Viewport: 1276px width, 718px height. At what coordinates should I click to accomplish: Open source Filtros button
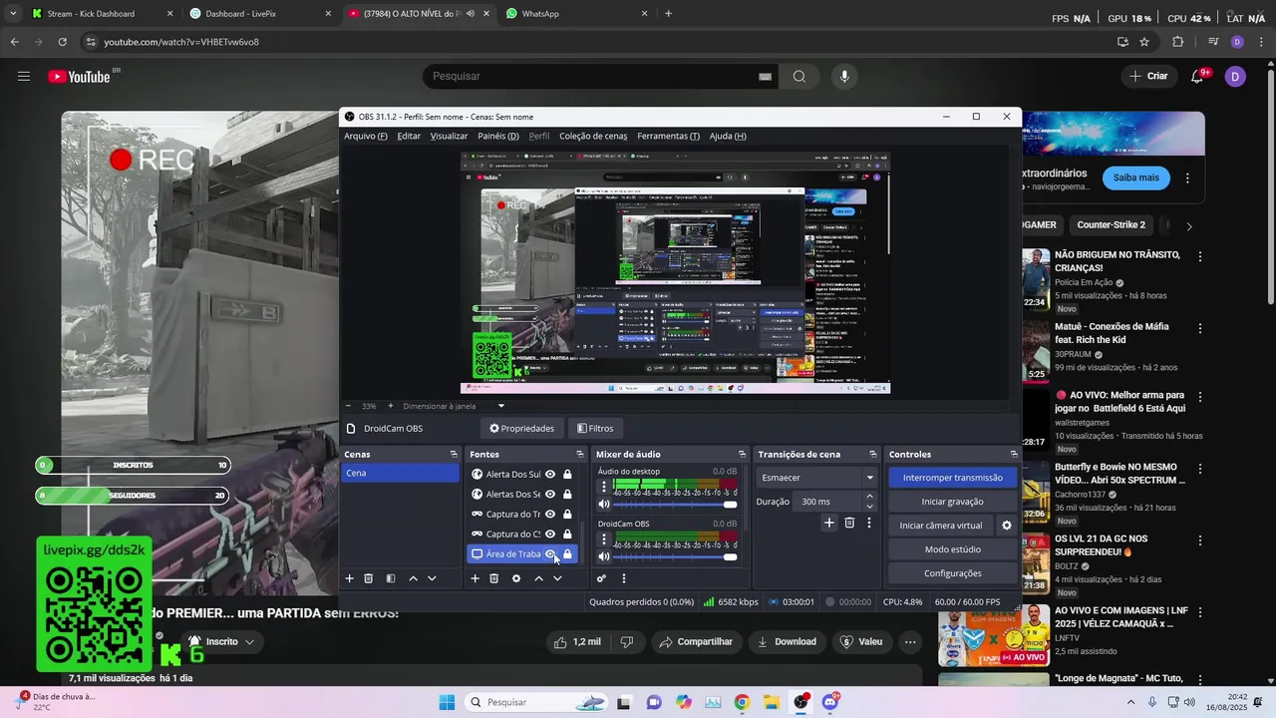[x=595, y=429]
